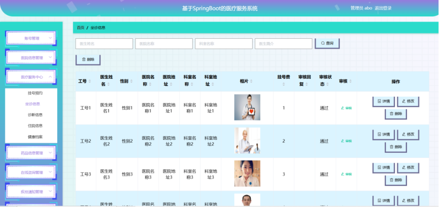Click cell 医院名称2
The height and width of the screenshot is (207, 439).
(x=148, y=141)
